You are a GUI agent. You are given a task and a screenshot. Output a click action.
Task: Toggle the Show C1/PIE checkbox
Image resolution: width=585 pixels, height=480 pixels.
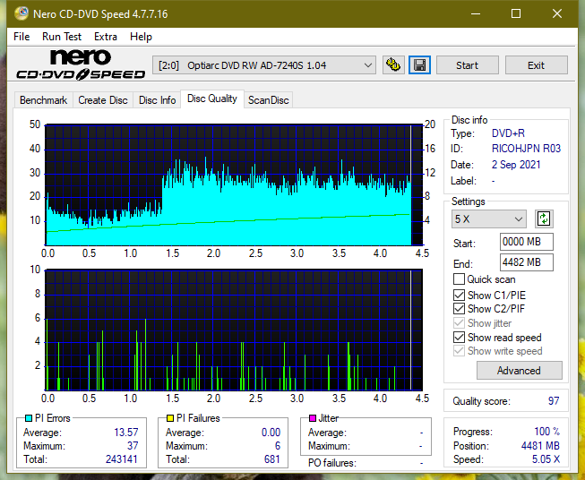tap(459, 295)
